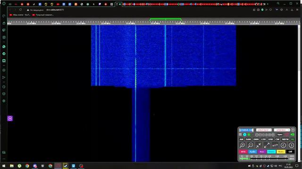Select USB demodulation mode

click(270, 139)
